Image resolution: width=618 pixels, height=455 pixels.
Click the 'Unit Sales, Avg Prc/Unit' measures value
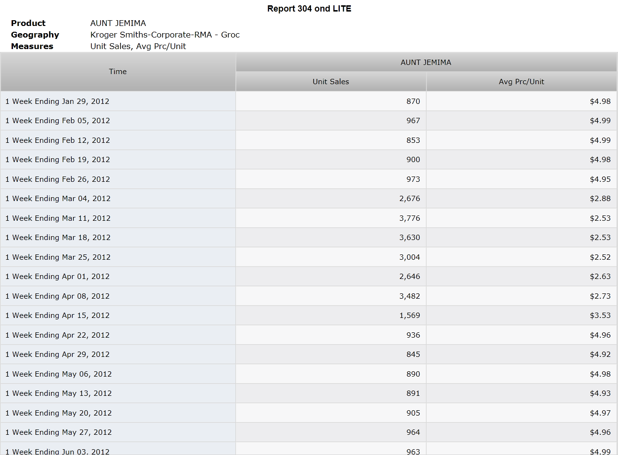tap(138, 46)
